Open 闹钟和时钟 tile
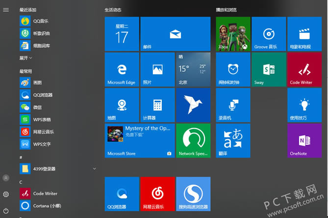The image size is (328, 218). coord(233,70)
